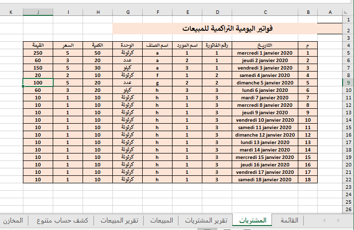
Task: Click the title فواتير اليومية التراكمية للمبيعات
Action: (x=227, y=29)
